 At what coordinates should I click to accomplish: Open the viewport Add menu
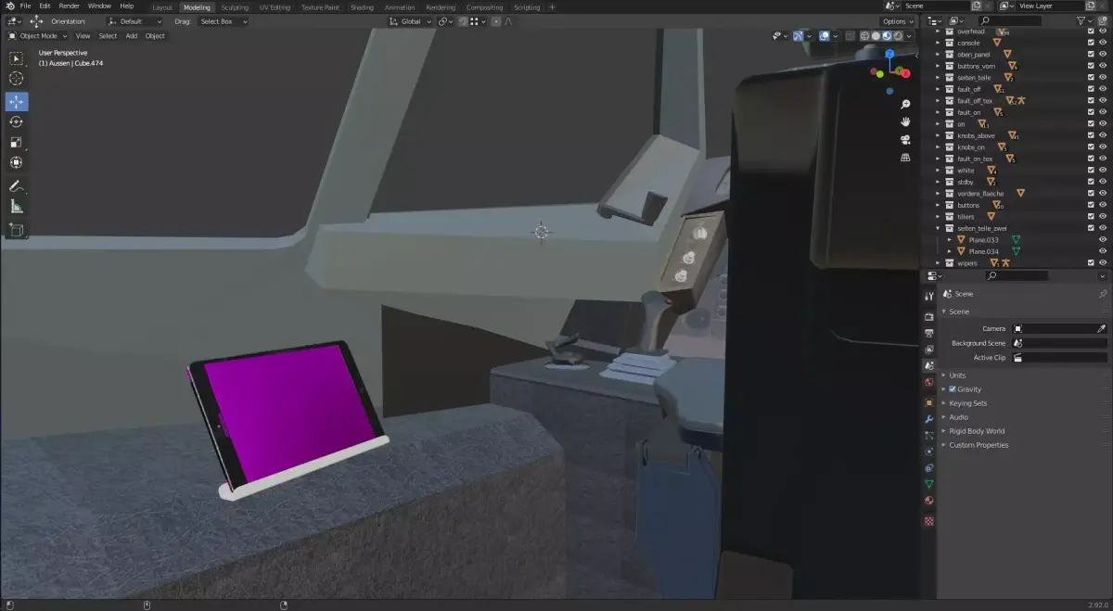(132, 36)
